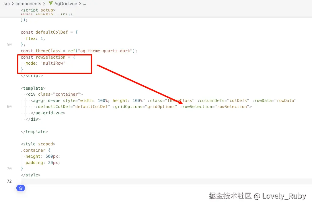The image size is (312, 206).
Task: Click line number 60 in gutter
Action: click(9, 107)
